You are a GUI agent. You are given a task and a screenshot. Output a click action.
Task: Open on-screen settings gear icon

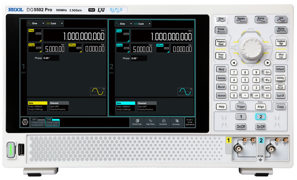point(25,122)
